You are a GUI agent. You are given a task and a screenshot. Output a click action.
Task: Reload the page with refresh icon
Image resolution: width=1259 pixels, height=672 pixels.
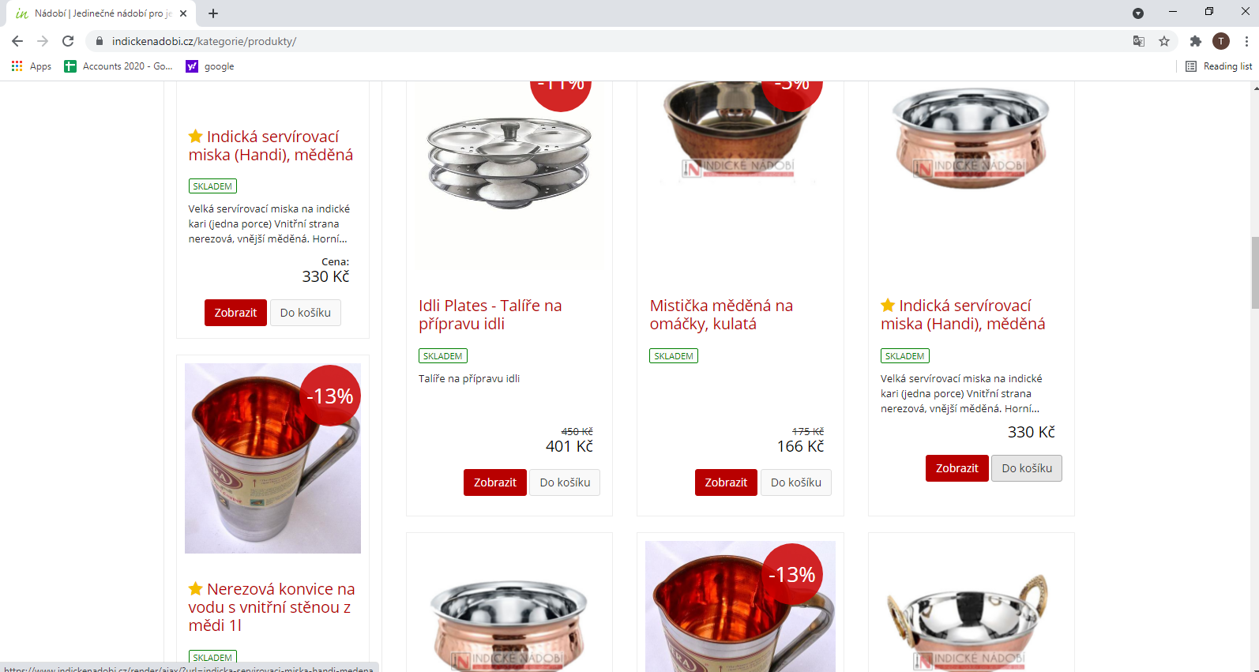click(x=68, y=41)
